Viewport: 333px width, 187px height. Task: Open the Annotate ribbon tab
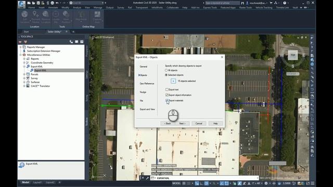[53, 7]
